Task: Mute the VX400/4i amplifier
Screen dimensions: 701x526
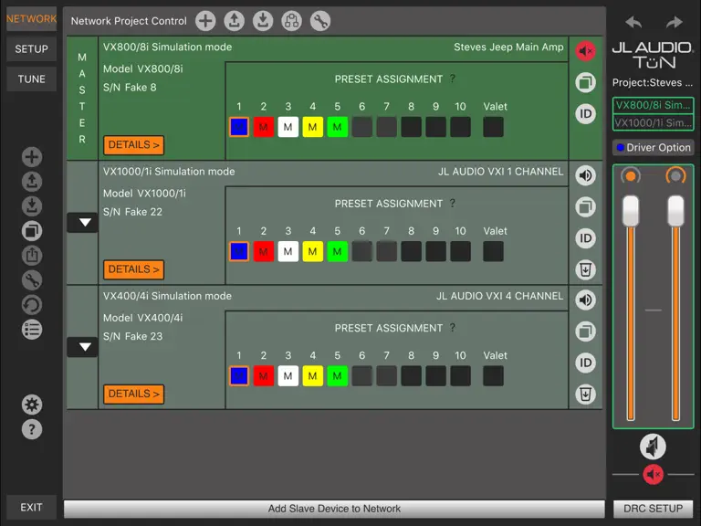Action: (x=585, y=300)
